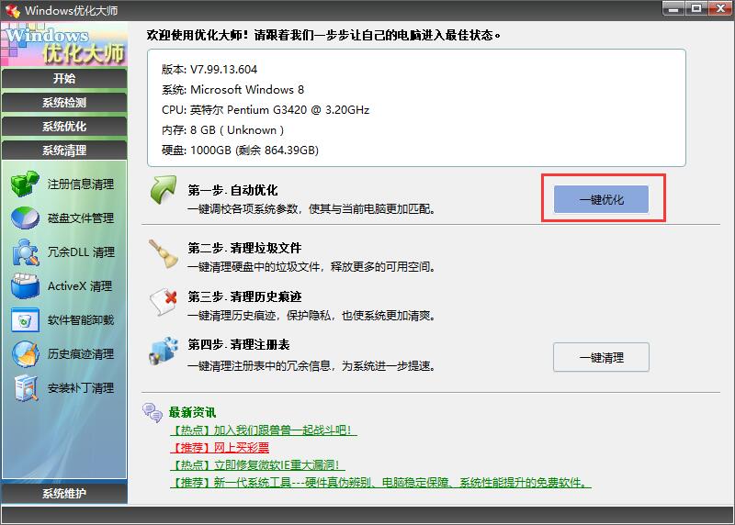Click the 一键优化 button
This screenshot has width=735, height=525.
click(601, 199)
